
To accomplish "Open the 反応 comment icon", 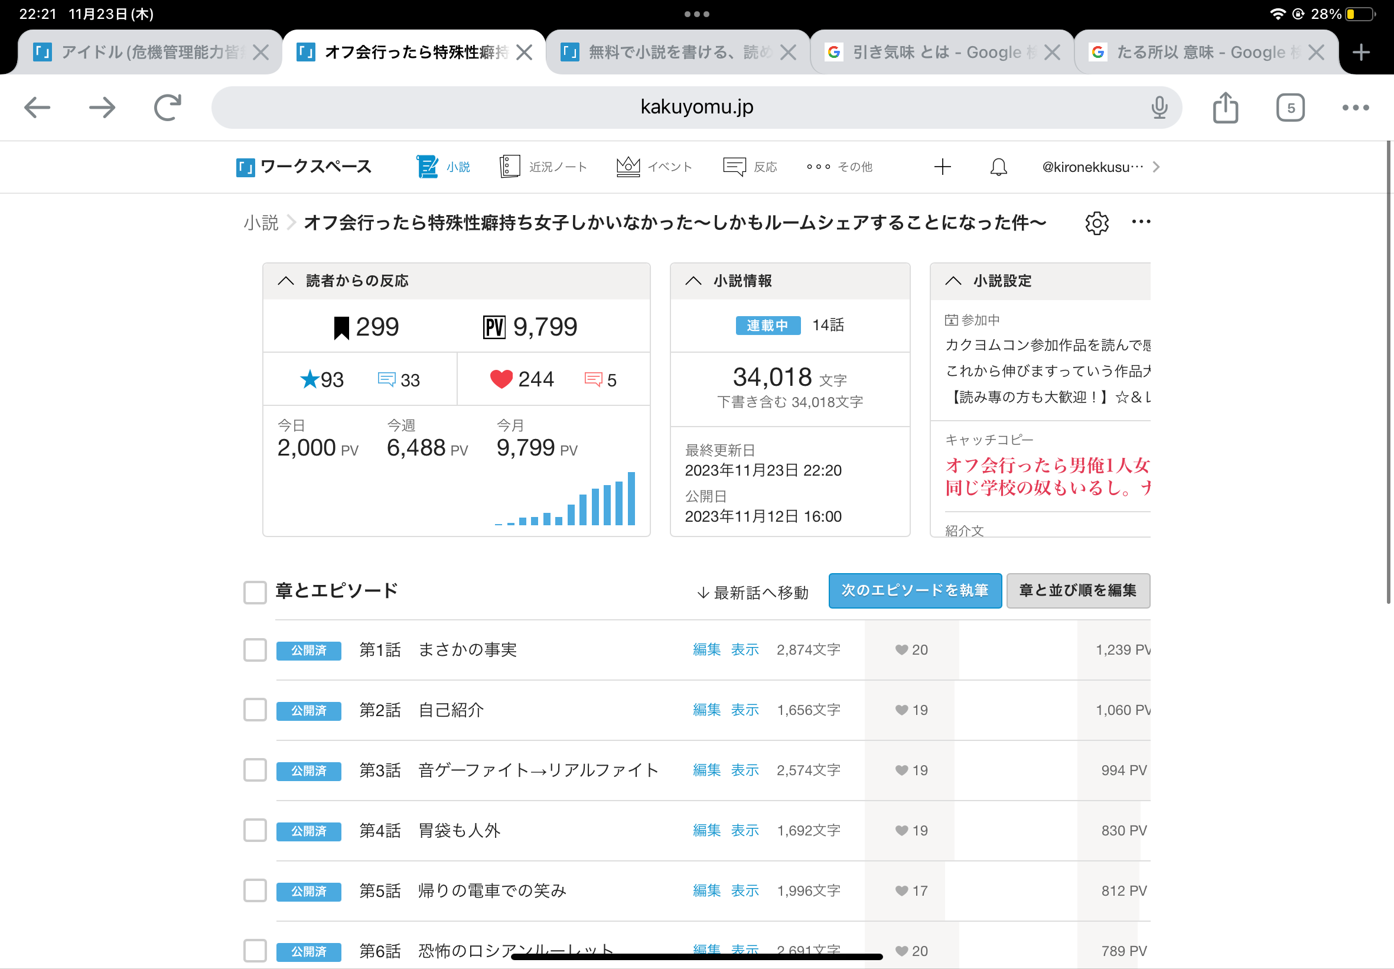I will click(734, 167).
